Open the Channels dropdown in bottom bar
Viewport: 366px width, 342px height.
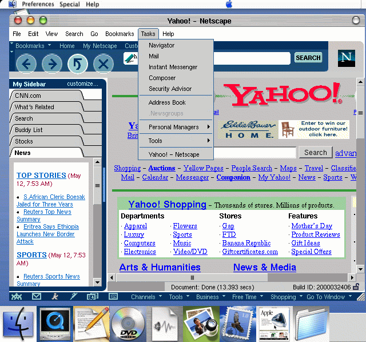click(x=146, y=297)
